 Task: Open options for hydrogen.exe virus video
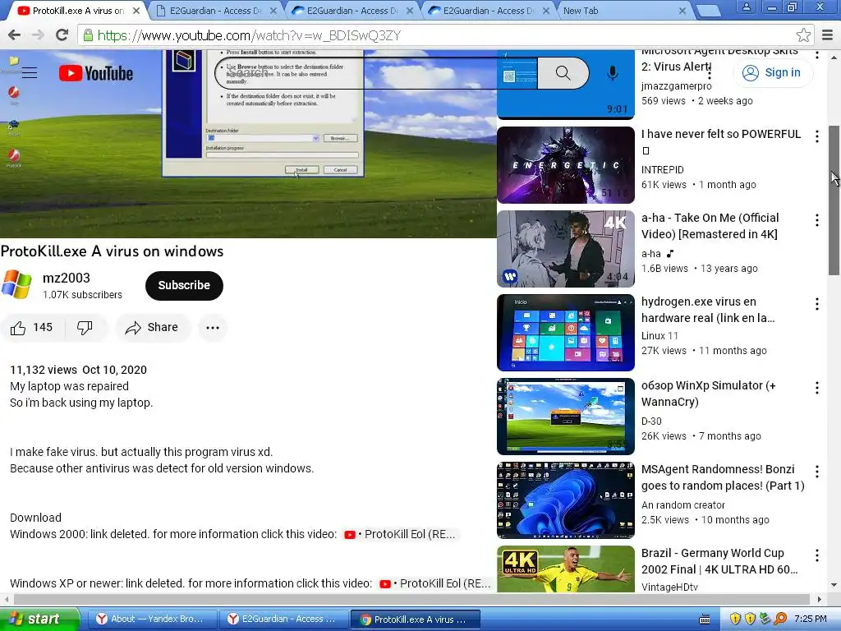[817, 304]
